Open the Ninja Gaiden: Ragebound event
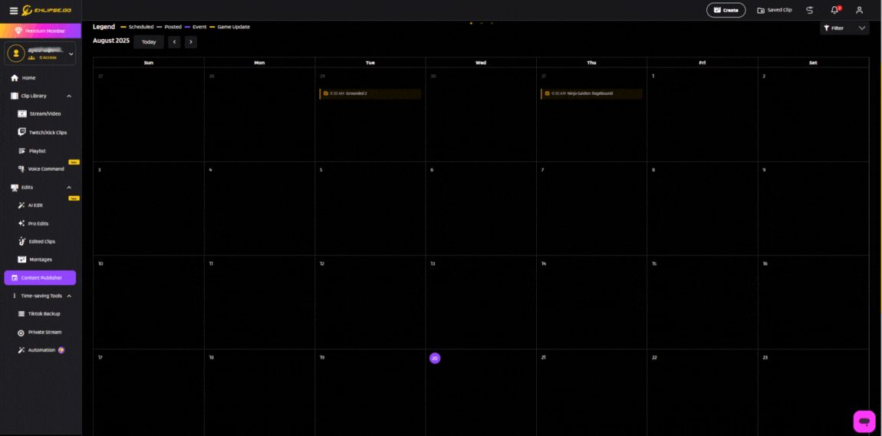Image resolution: width=882 pixels, height=436 pixels. tap(592, 93)
